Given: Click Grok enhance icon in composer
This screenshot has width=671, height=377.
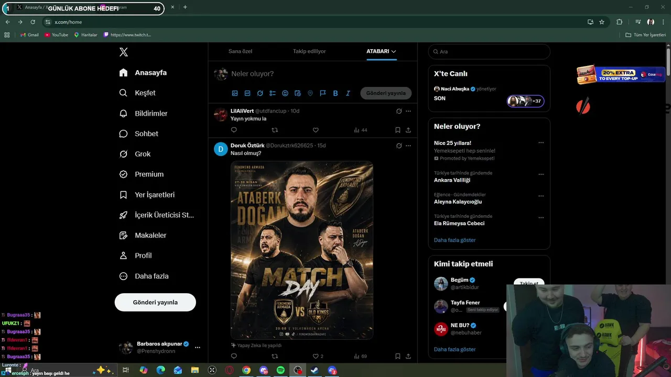Looking at the screenshot, I should [x=260, y=93].
